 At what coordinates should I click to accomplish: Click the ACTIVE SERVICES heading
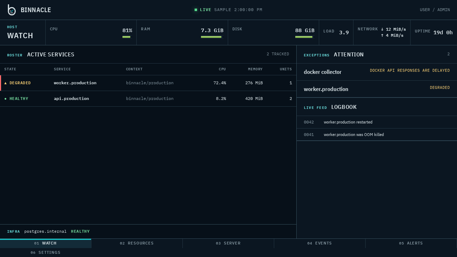[51, 55]
